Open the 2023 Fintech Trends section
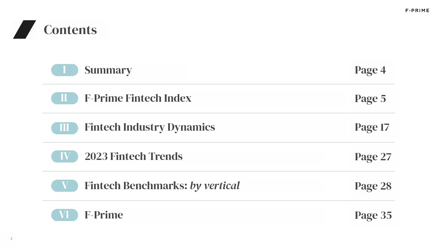439x247 pixels. click(x=134, y=156)
